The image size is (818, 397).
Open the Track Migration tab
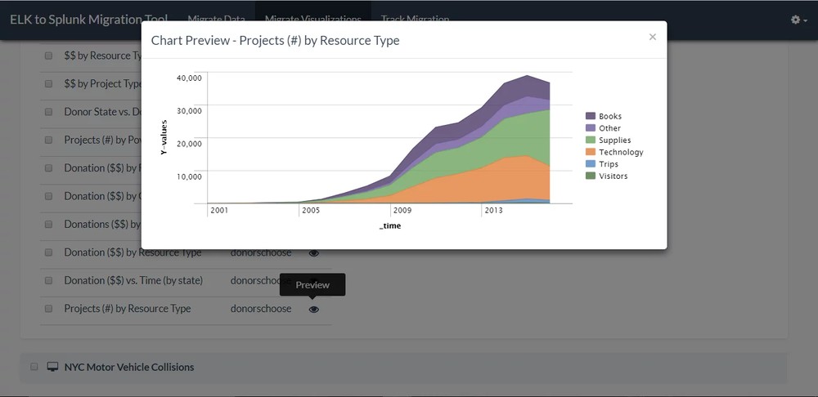tap(416, 20)
